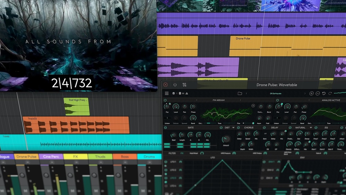Screen dimensions: 346x195
Task: Click the LFO1 modulation assign icon
Action: [x=181, y=162]
